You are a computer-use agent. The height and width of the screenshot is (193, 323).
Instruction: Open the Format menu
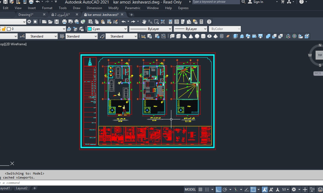click(x=47, y=8)
